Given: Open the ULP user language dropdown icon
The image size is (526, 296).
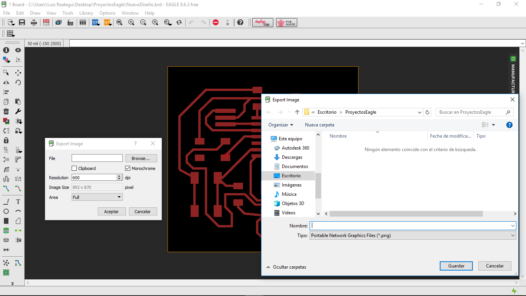Looking at the screenshot, I should (x=107, y=22).
